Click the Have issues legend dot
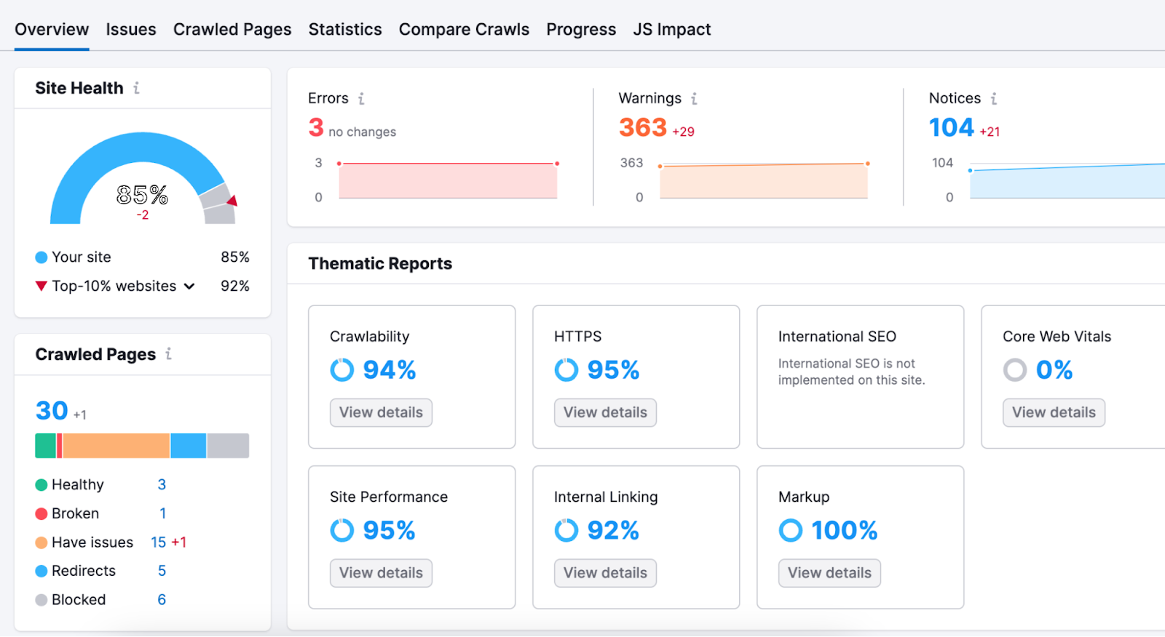 point(42,542)
